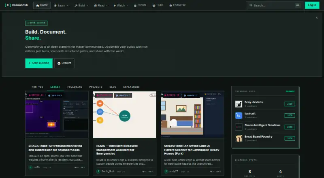Click the Sochi_Rod author name
Viewport: 324px width, 178px height.
108,172
